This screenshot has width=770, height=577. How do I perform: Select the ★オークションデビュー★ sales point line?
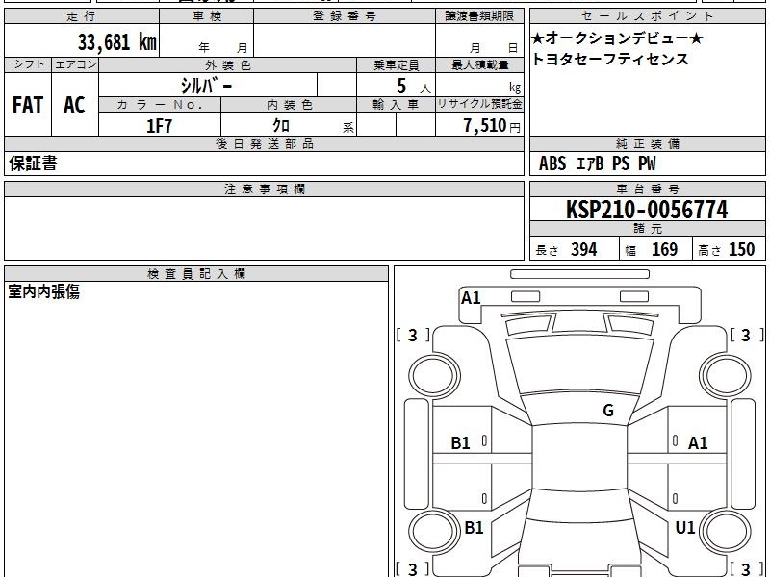[617, 38]
